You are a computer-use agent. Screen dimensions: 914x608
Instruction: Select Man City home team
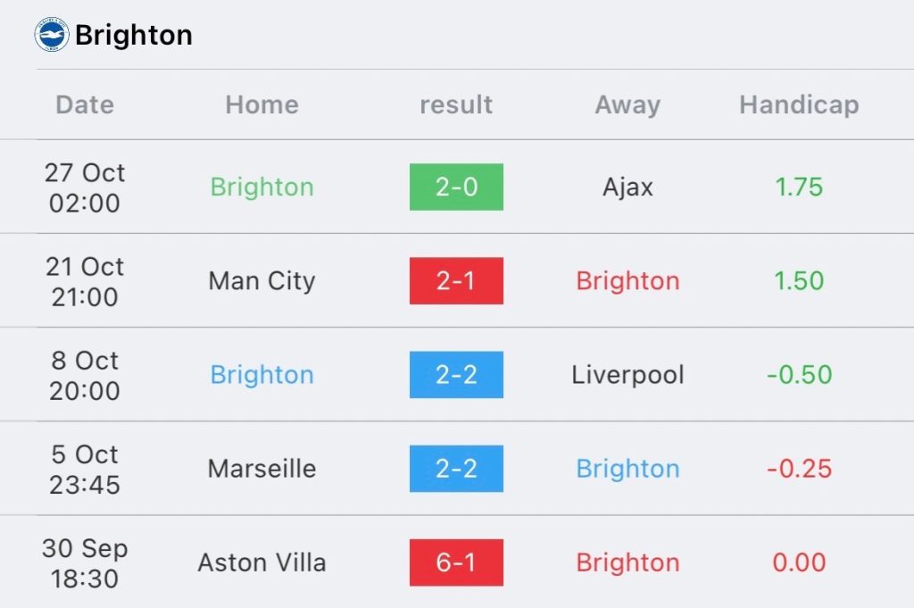[262, 281]
